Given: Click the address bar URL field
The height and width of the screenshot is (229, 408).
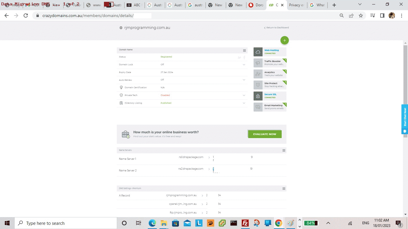Looking at the screenshot, I should (185, 16).
